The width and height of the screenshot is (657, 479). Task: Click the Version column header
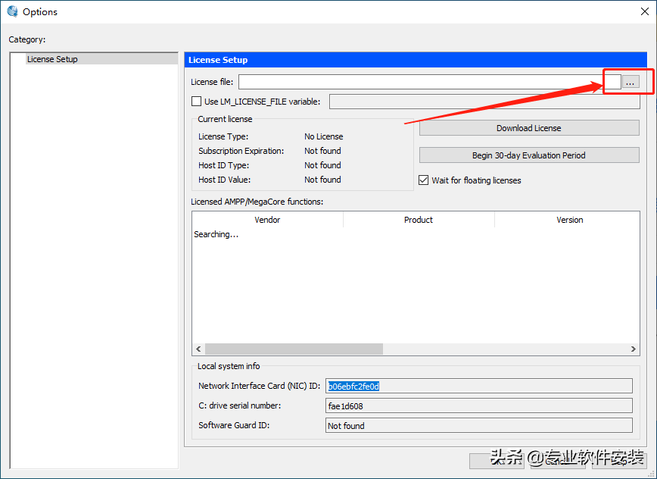[x=568, y=220]
